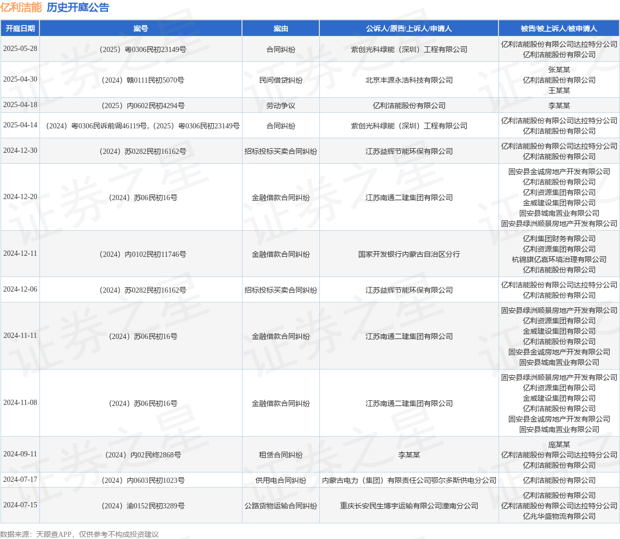Click the blue 历史开庭公告 heading
The image size is (620, 539).
[x=78, y=7]
